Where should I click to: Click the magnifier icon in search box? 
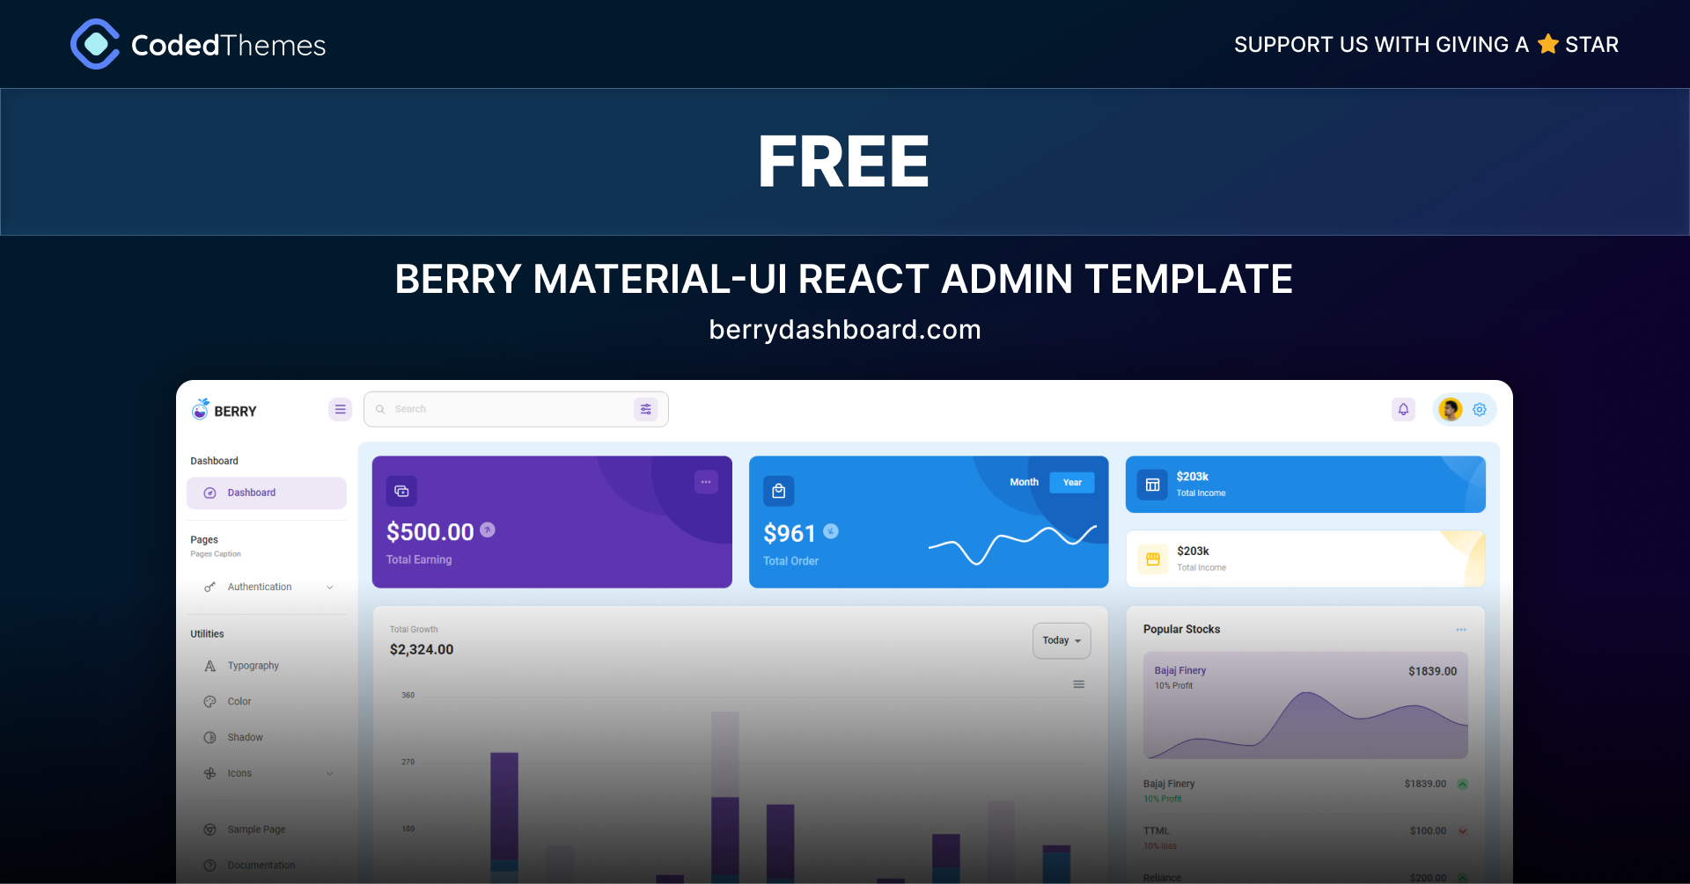[x=381, y=409]
